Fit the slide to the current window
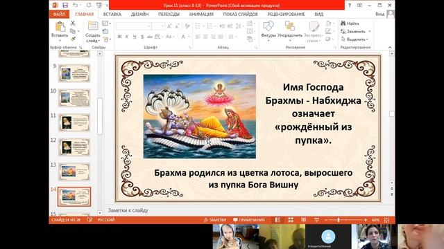The height and width of the screenshot is (249, 444). [x=386, y=220]
